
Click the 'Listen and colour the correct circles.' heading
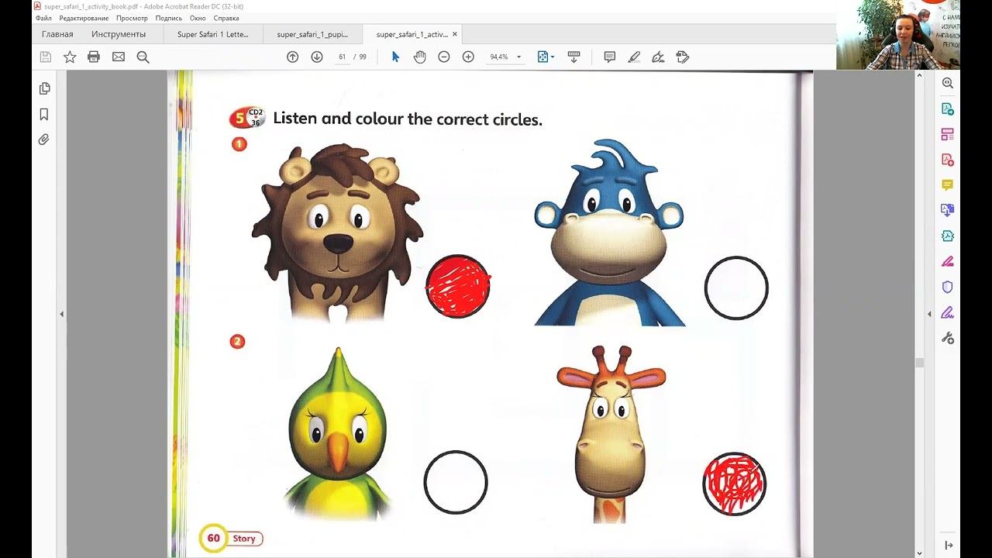tap(408, 119)
